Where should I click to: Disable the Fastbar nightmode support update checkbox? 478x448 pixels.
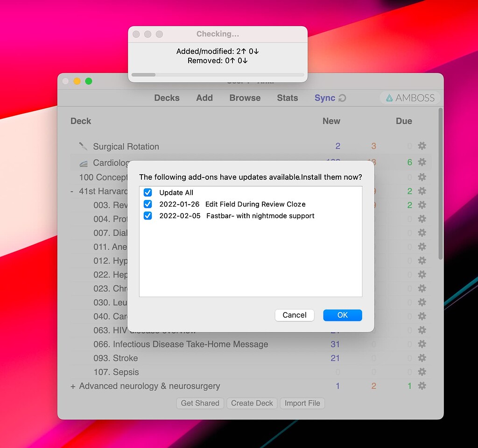148,216
